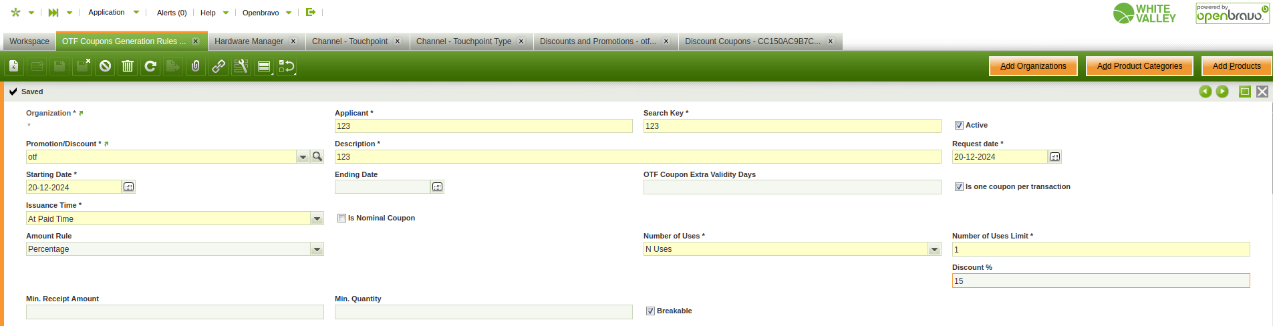The image size is (1273, 326).
Task: Open the Starting Date calendar picker
Action: (128, 187)
